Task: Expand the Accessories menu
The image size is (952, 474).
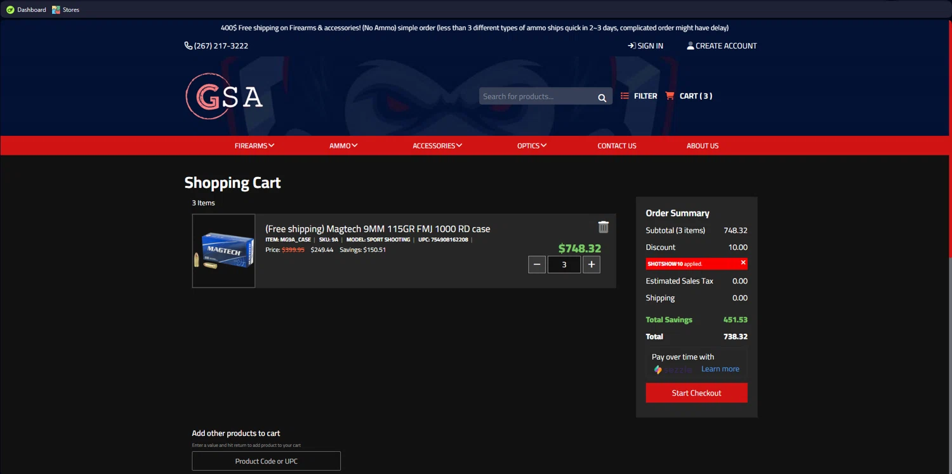Action: 437,146
